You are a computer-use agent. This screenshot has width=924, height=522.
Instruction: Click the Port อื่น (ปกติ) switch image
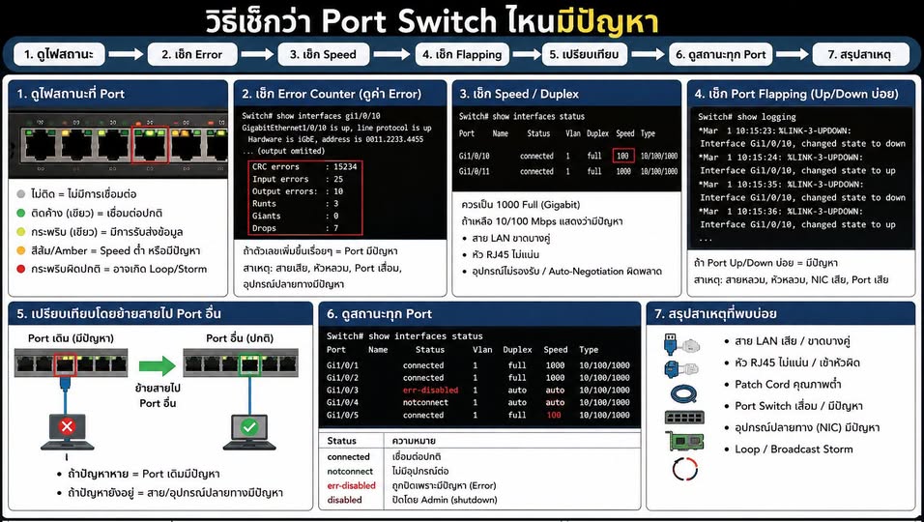(240, 362)
